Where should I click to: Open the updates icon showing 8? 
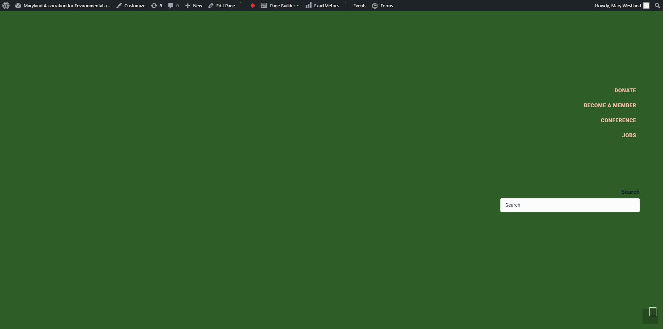pos(156,6)
